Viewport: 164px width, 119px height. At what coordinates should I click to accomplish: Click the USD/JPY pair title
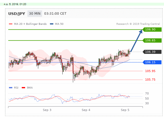tap(17, 14)
